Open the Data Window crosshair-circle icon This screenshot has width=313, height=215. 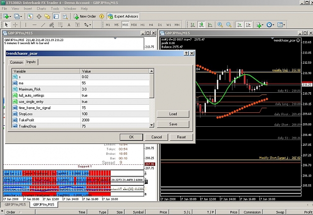(39, 17)
